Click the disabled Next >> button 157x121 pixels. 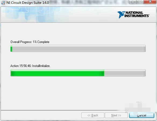click(116, 115)
